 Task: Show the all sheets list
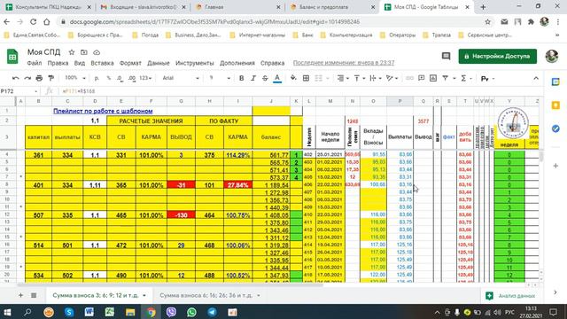tap(34, 295)
